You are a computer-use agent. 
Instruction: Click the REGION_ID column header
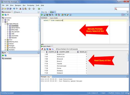click(82, 52)
